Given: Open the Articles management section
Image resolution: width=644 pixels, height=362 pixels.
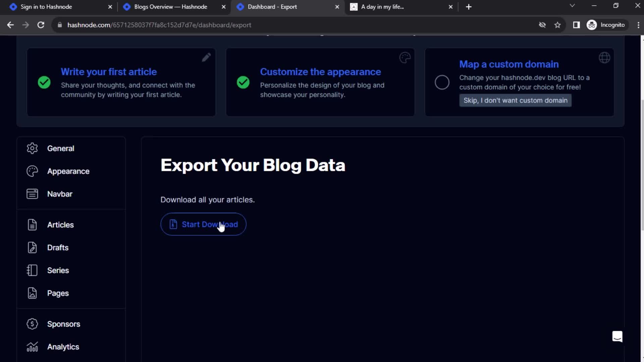Looking at the screenshot, I should [60, 225].
